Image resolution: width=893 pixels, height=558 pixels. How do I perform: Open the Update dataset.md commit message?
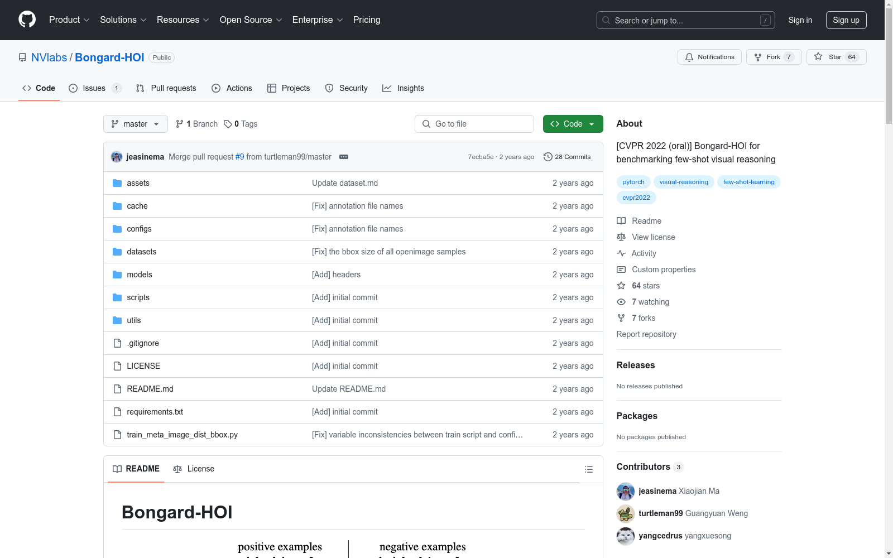tap(345, 183)
